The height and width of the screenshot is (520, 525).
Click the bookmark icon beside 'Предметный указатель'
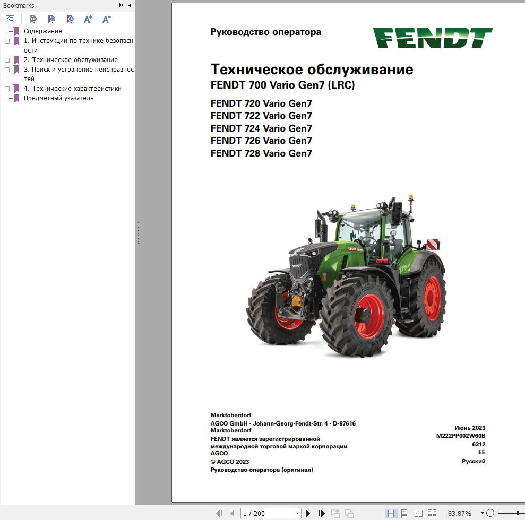click(16, 98)
